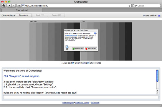Viewport: 162px width, 107px height.
Task: Allow camera access with Разрешить button
Action: 78,49
